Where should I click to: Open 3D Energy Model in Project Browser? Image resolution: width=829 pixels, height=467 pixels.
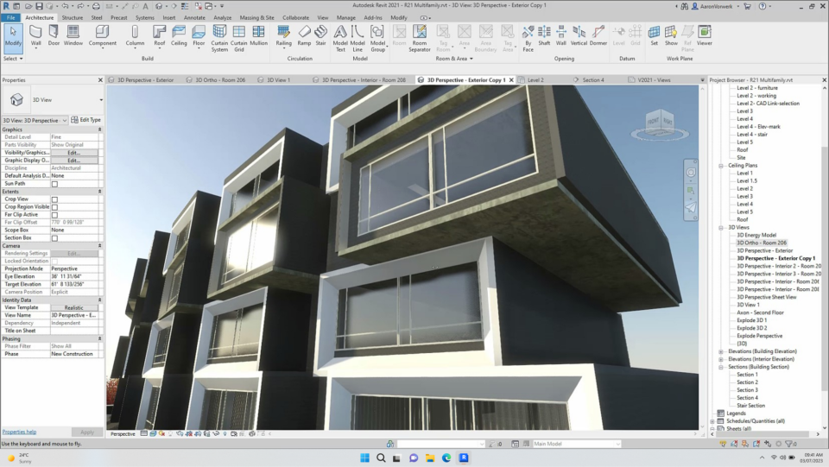click(x=756, y=235)
